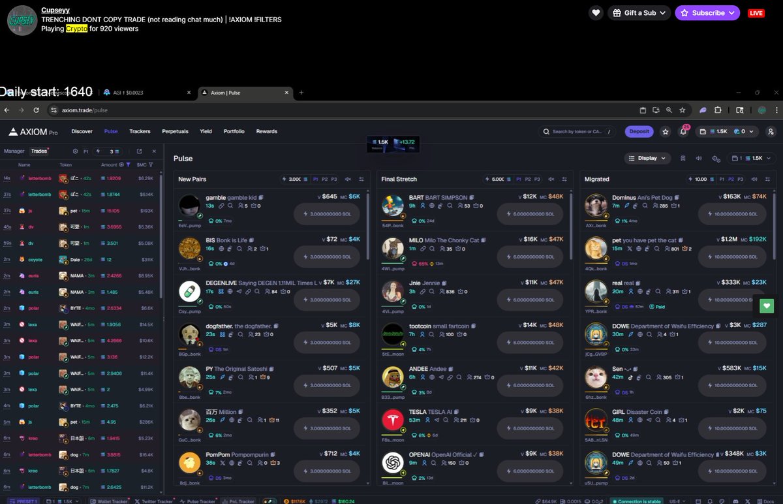Viewport: 783px width, 504px height.
Task: Open PnL Tracker in footer
Action: (239, 501)
